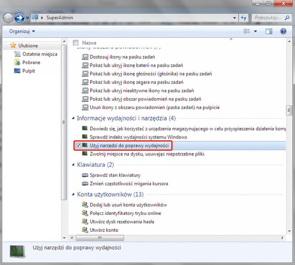Viewport: 295px width, 265px height.
Task: Click the icon of Pokaż lub ukryj ikonę głośności
Action: pyautogui.click(x=85, y=74)
